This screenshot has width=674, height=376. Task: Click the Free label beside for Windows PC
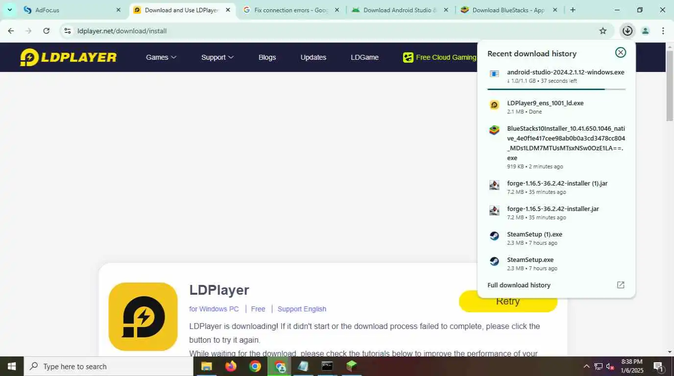(258, 309)
